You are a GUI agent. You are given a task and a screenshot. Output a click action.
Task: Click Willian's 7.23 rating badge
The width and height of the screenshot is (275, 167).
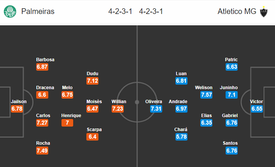tap(118, 109)
